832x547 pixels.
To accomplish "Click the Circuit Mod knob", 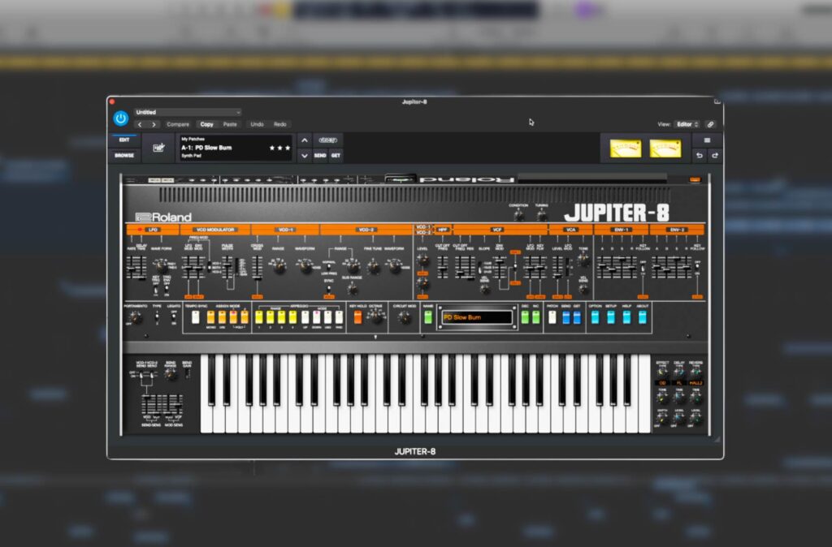I will [x=405, y=317].
